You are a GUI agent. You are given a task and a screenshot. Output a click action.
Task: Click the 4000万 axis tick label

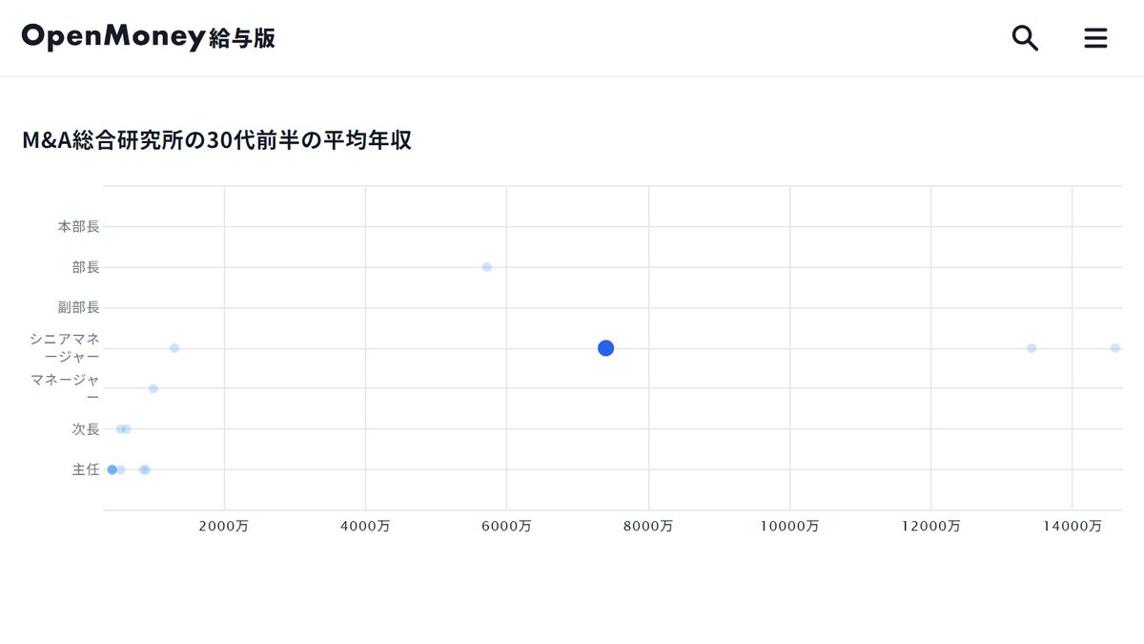click(x=366, y=526)
